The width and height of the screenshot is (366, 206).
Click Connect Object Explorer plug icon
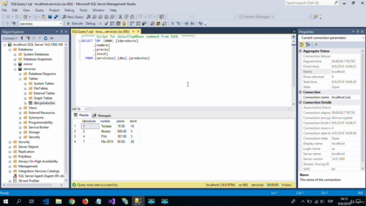22,38
